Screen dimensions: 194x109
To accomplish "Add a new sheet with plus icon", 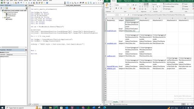I will pos(122,102).
